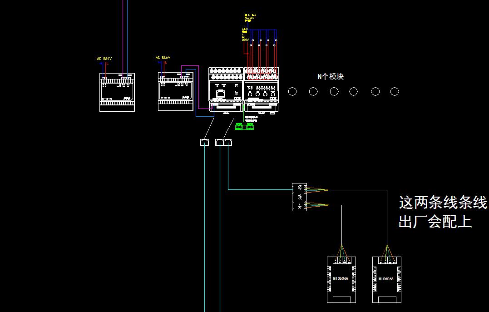This screenshot has height=312, width=489.
Task: Click the last placeholder circle on the right
Action: (x=395, y=92)
